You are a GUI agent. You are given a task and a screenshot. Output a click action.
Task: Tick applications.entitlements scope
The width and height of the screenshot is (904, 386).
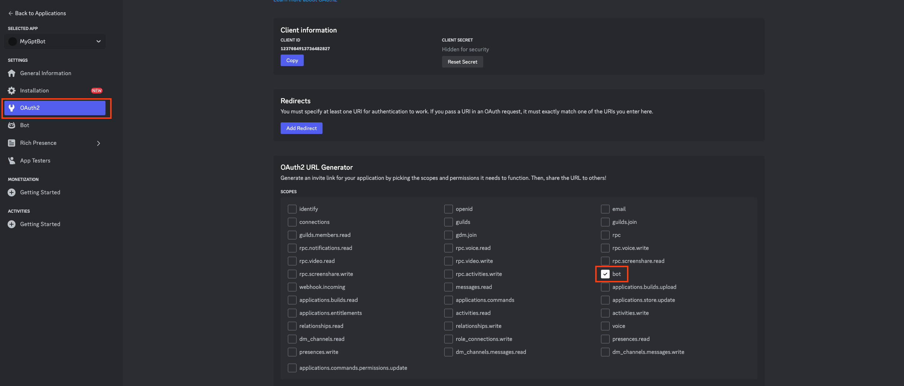(x=292, y=313)
